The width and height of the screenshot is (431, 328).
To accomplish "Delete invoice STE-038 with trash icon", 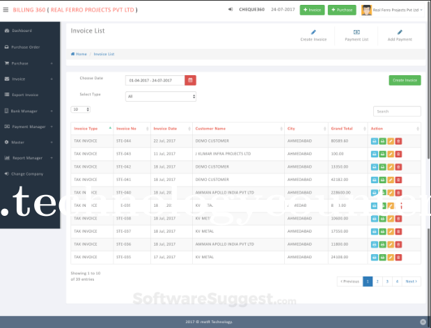I will click(x=398, y=219).
